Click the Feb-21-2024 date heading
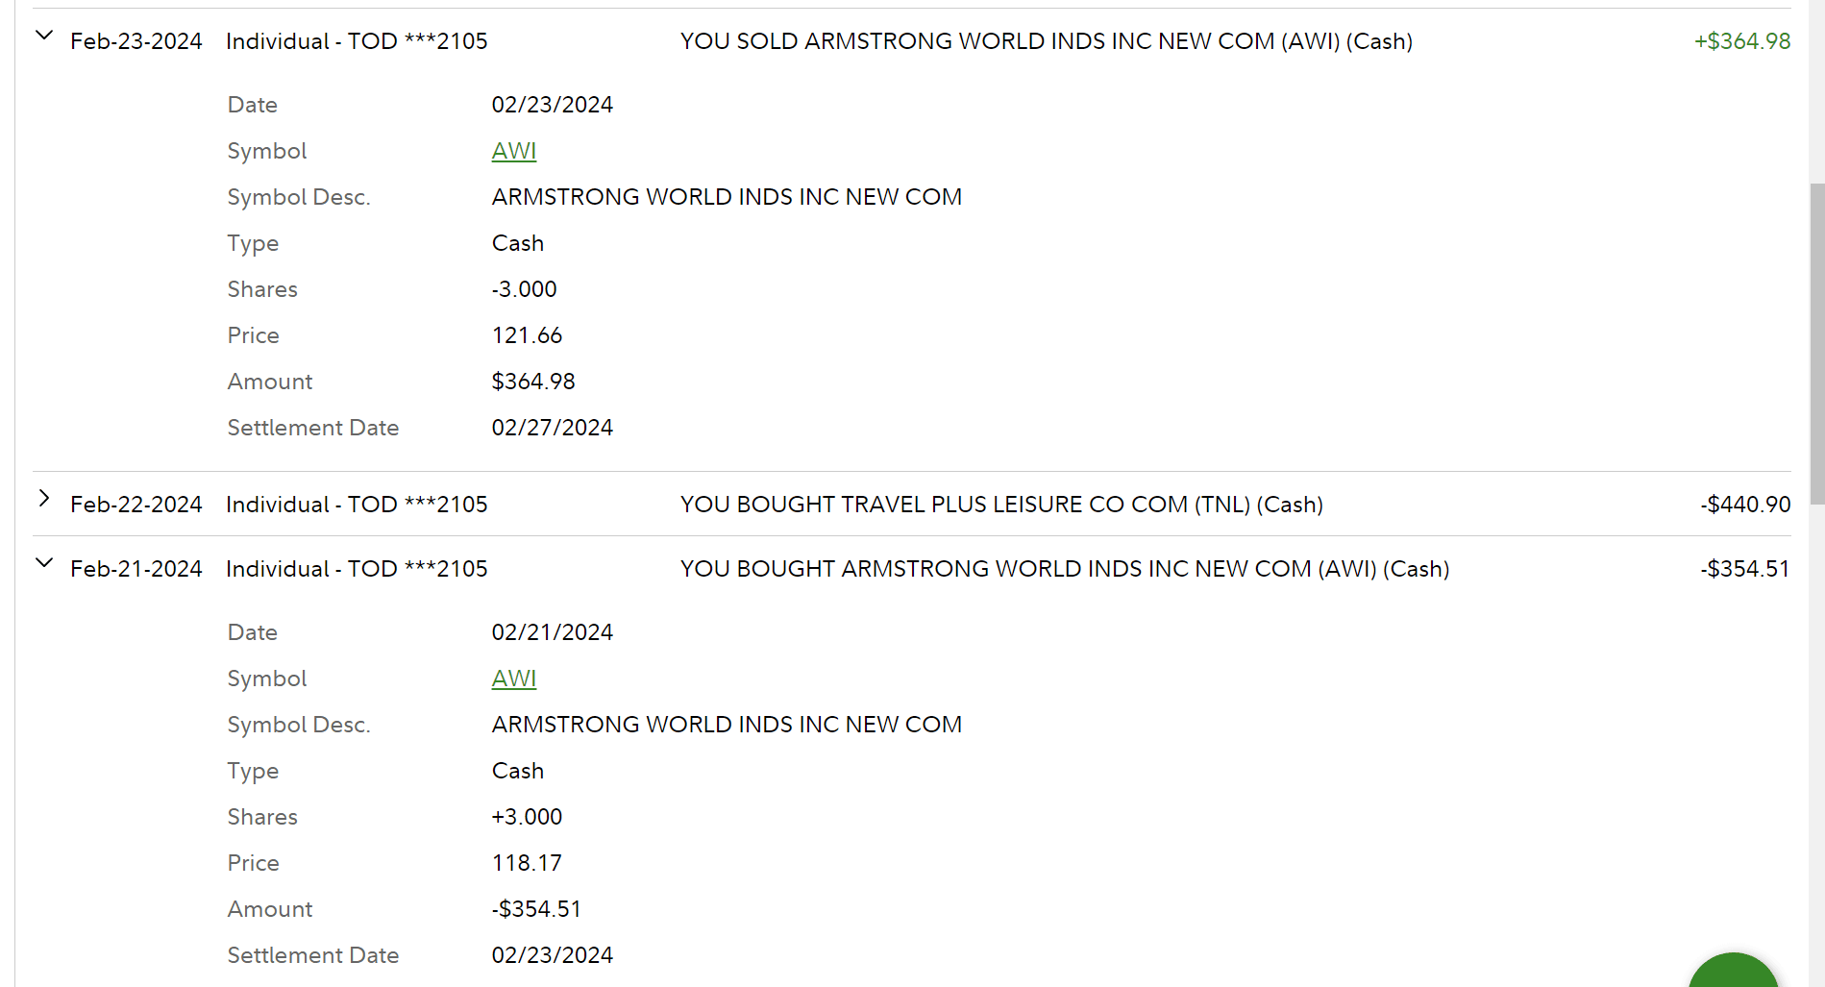This screenshot has height=987, width=1825. tap(136, 569)
